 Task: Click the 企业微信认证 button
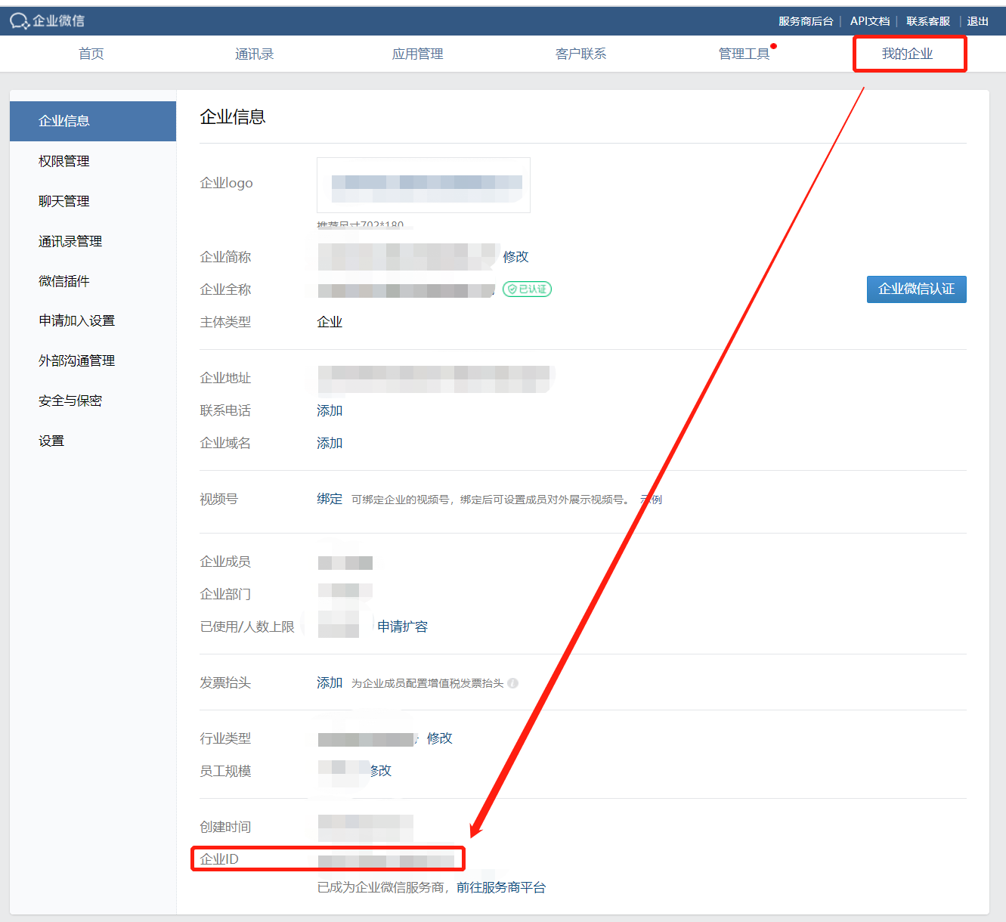[x=917, y=289]
